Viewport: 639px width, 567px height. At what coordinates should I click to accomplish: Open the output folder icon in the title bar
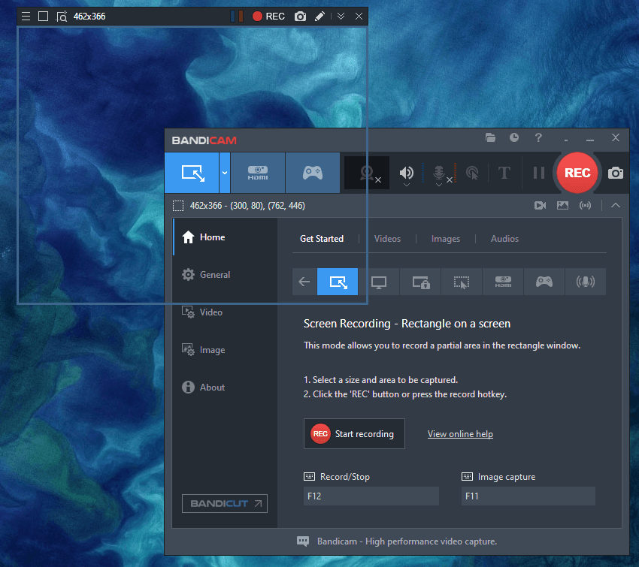(490, 138)
